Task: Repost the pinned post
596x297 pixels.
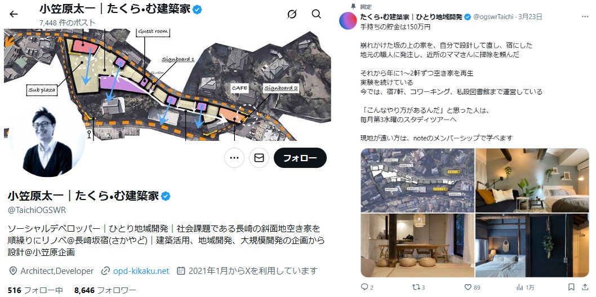Action: 418,287
